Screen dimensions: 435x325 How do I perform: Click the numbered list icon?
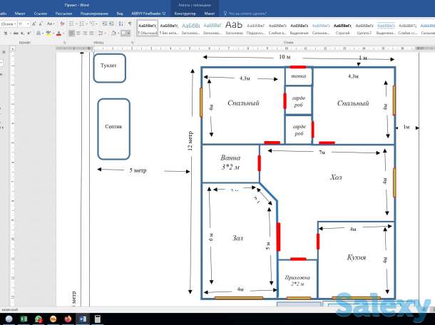(83, 24)
